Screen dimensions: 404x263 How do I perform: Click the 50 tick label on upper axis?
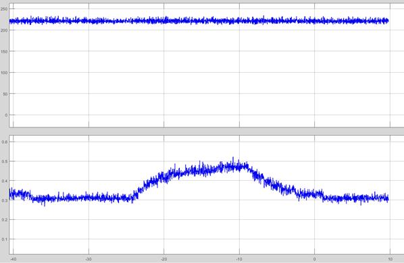click(x=5, y=94)
